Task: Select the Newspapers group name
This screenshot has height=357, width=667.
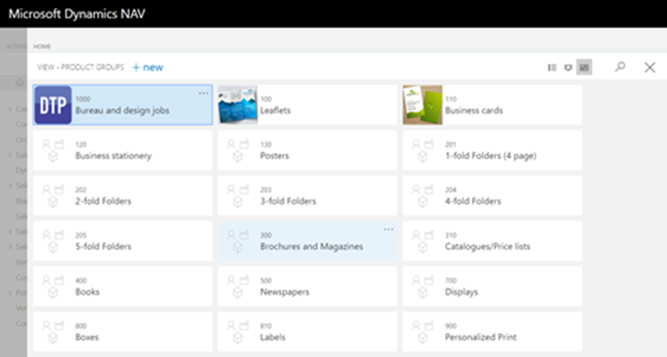Action: pyautogui.click(x=285, y=292)
